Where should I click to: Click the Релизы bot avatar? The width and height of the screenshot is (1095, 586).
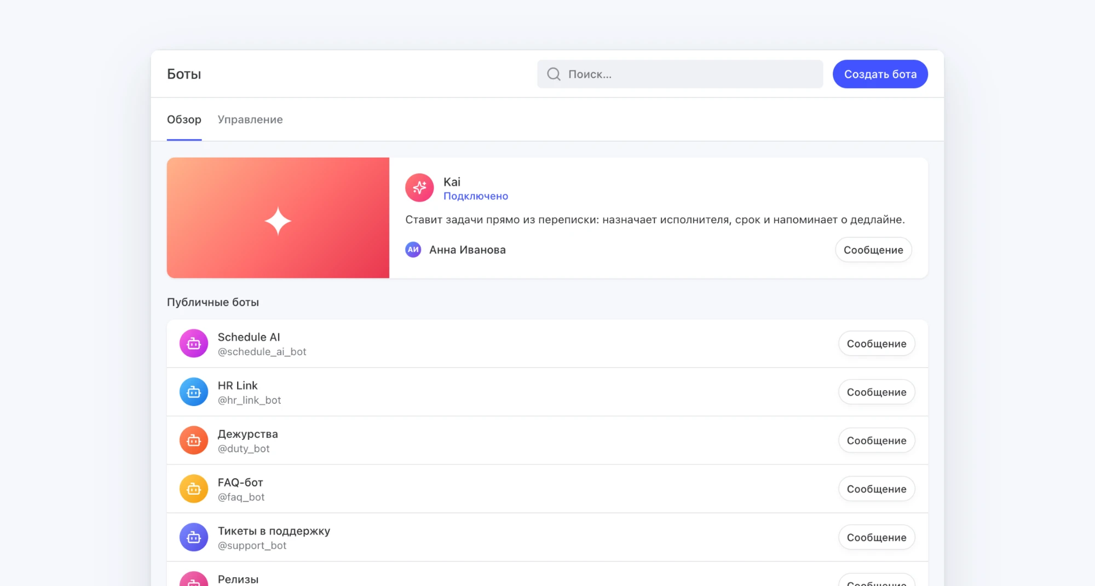click(194, 579)
